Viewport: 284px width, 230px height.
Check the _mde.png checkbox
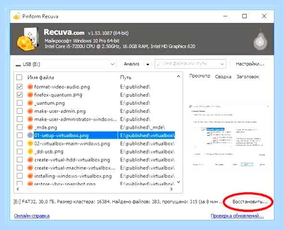coord(20,127)
